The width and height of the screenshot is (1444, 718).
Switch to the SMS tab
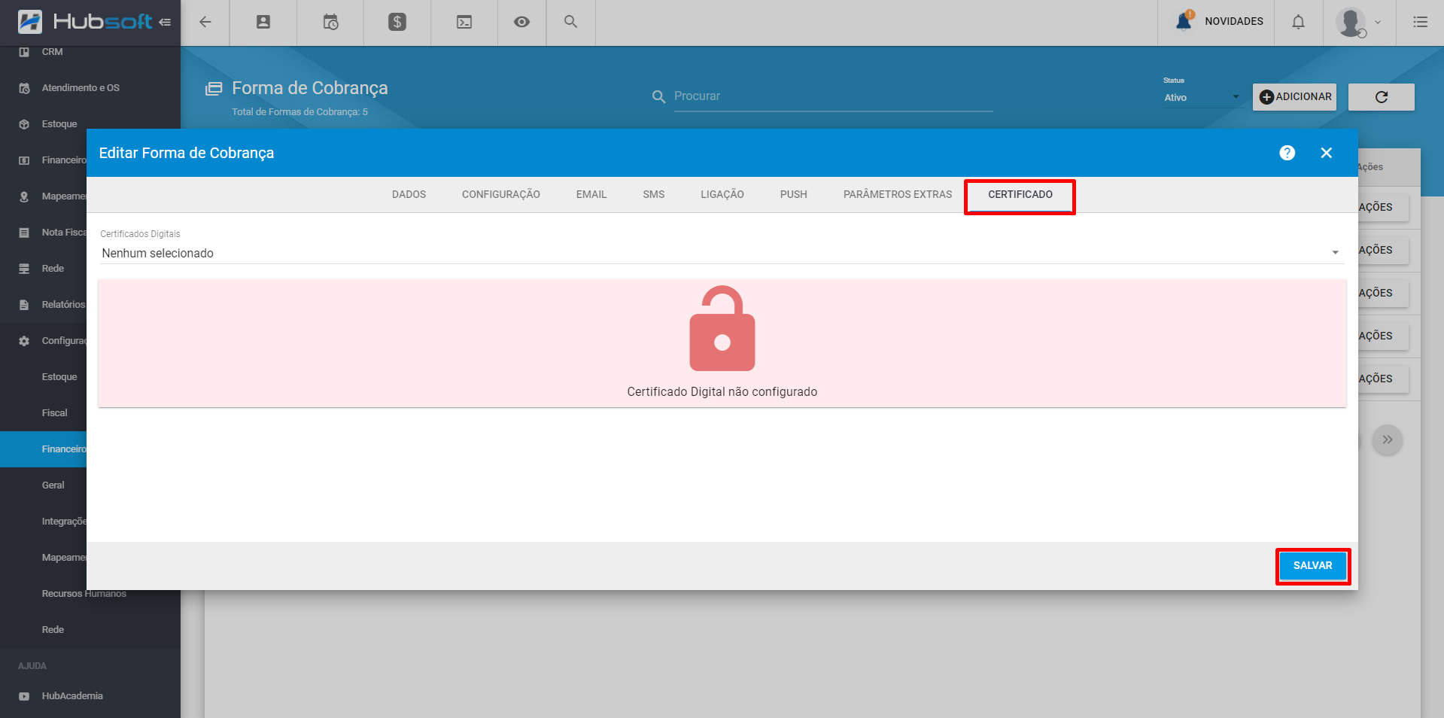point(653,194)
